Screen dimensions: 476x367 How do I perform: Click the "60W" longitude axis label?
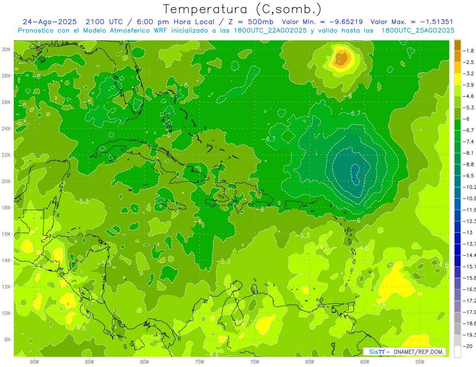pos(365,362)
